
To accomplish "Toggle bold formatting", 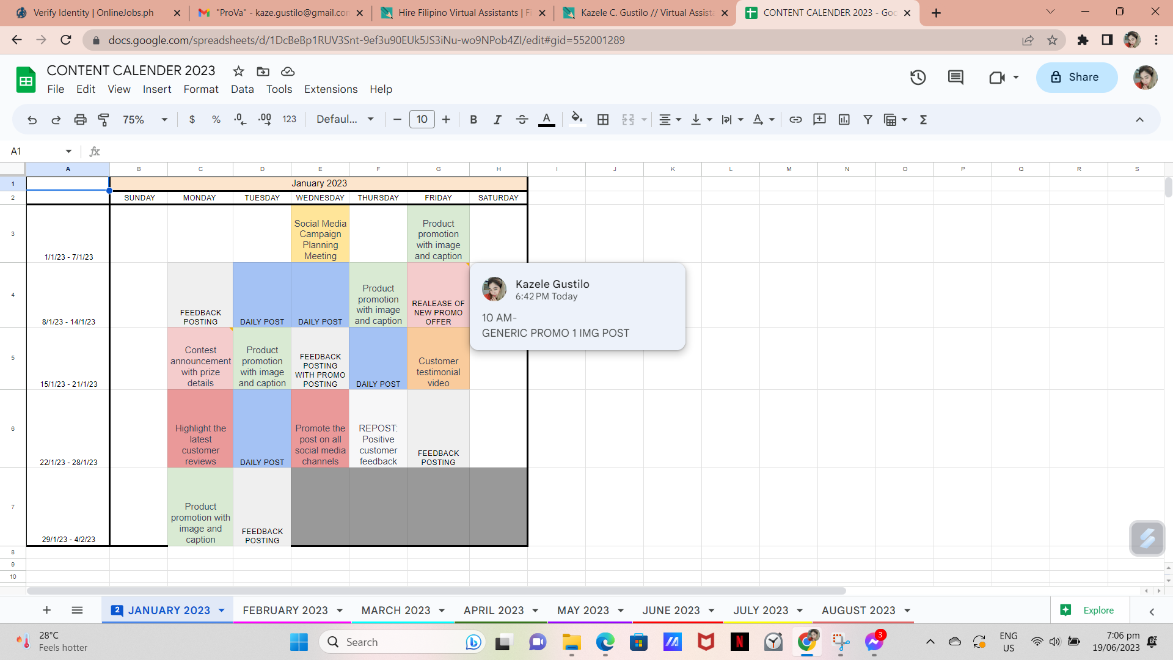I will (473, 120).
